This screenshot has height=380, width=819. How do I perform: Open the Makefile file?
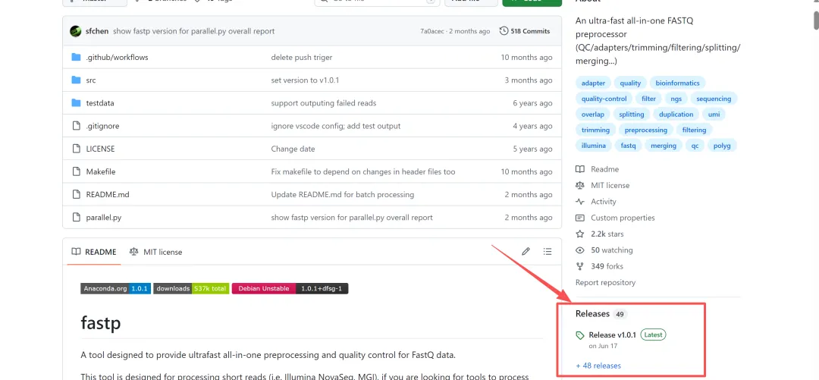coord(101,171)
